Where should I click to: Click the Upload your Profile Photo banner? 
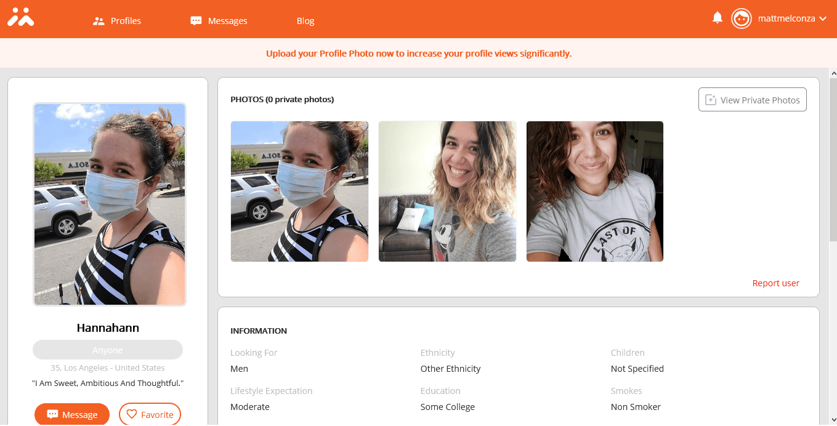419,54
